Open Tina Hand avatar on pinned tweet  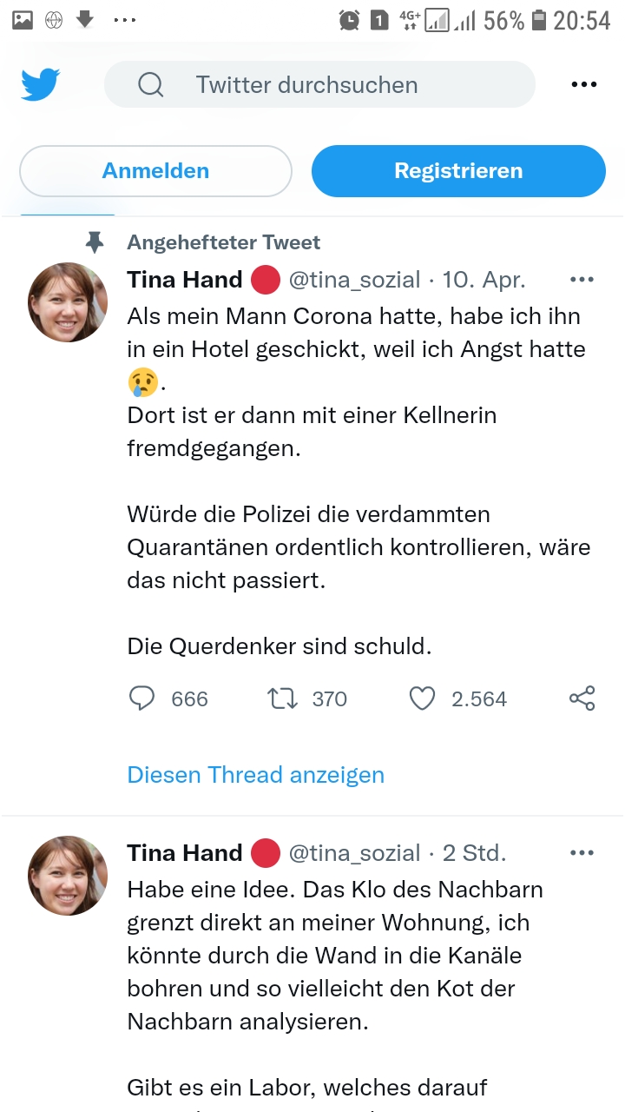coord(68,301)
